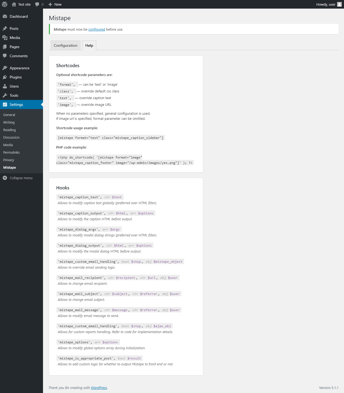
Task: Click the Appearance paintbrush icon
Action: [x=5, y=68]
